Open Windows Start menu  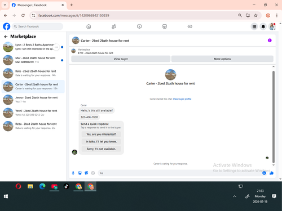(x=6, y=196)
